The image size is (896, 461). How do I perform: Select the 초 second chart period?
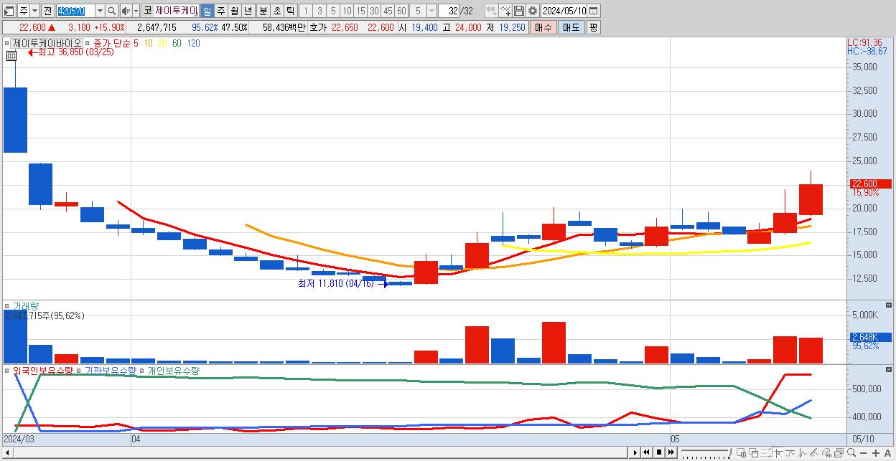276,11
